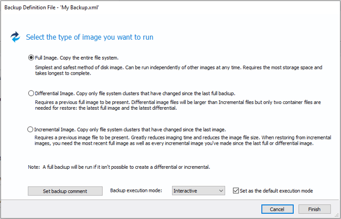The height and width of the screenshot is (219, 341).
Task: Open the Backup execution mode combo box
Action: tap(198, 191)
